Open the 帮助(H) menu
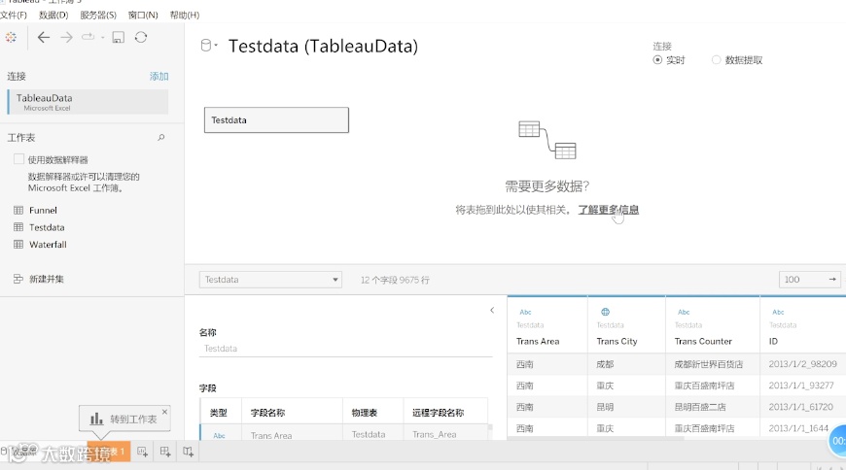This screenshot has height=470, width=846. (x=185, y=16)
